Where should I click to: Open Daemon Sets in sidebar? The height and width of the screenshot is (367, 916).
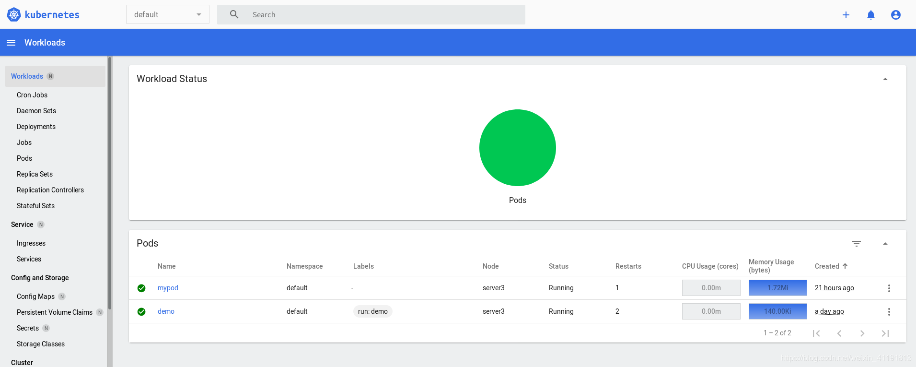click(36, 111)
